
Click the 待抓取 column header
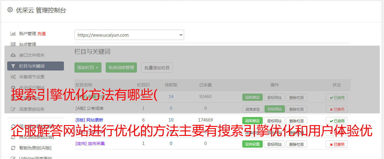click(171, 85)
